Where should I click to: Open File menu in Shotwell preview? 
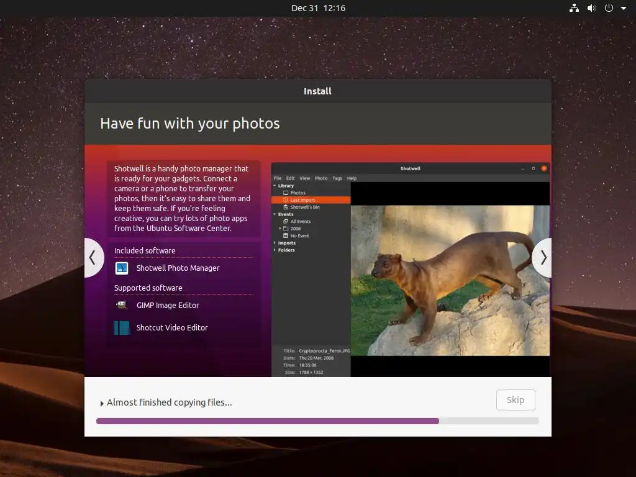coord(278,178)
